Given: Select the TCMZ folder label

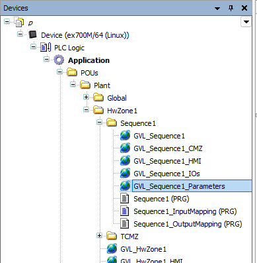Looking at the screenshot, I should 129,237.
